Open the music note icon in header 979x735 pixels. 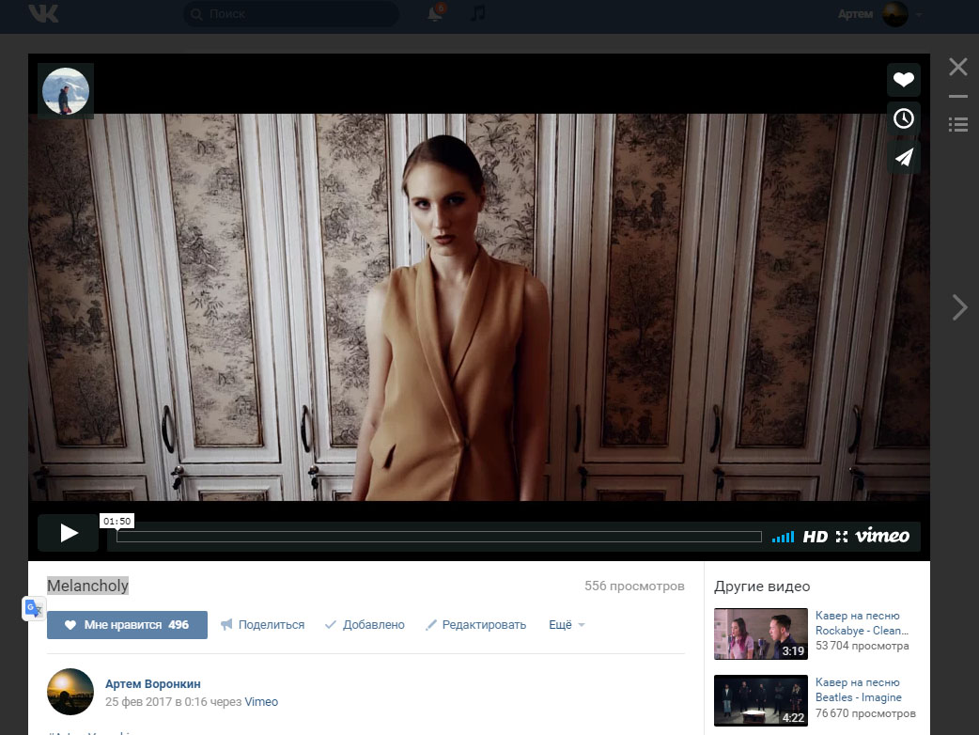point(477,13)
